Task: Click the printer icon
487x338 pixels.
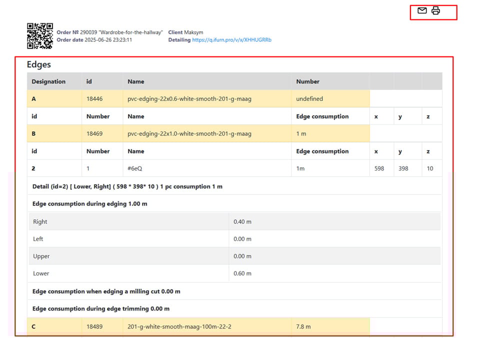Action: pyautogui.click(x=436, y=10)
